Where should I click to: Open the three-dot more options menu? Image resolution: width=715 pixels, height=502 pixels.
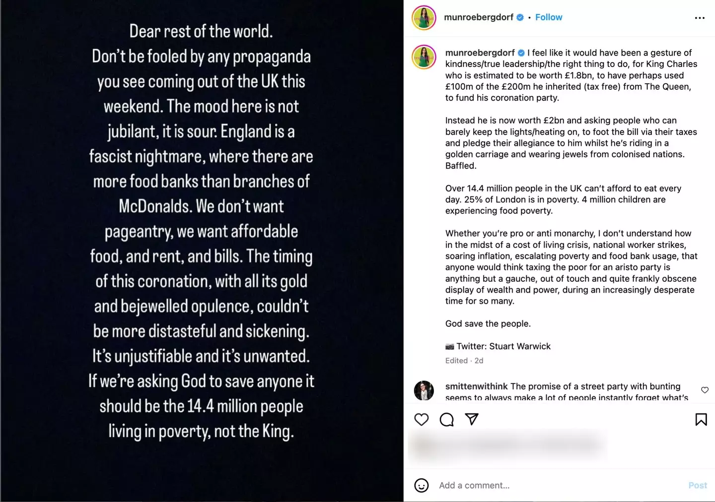pyautogui.click(x=700, y=18)
